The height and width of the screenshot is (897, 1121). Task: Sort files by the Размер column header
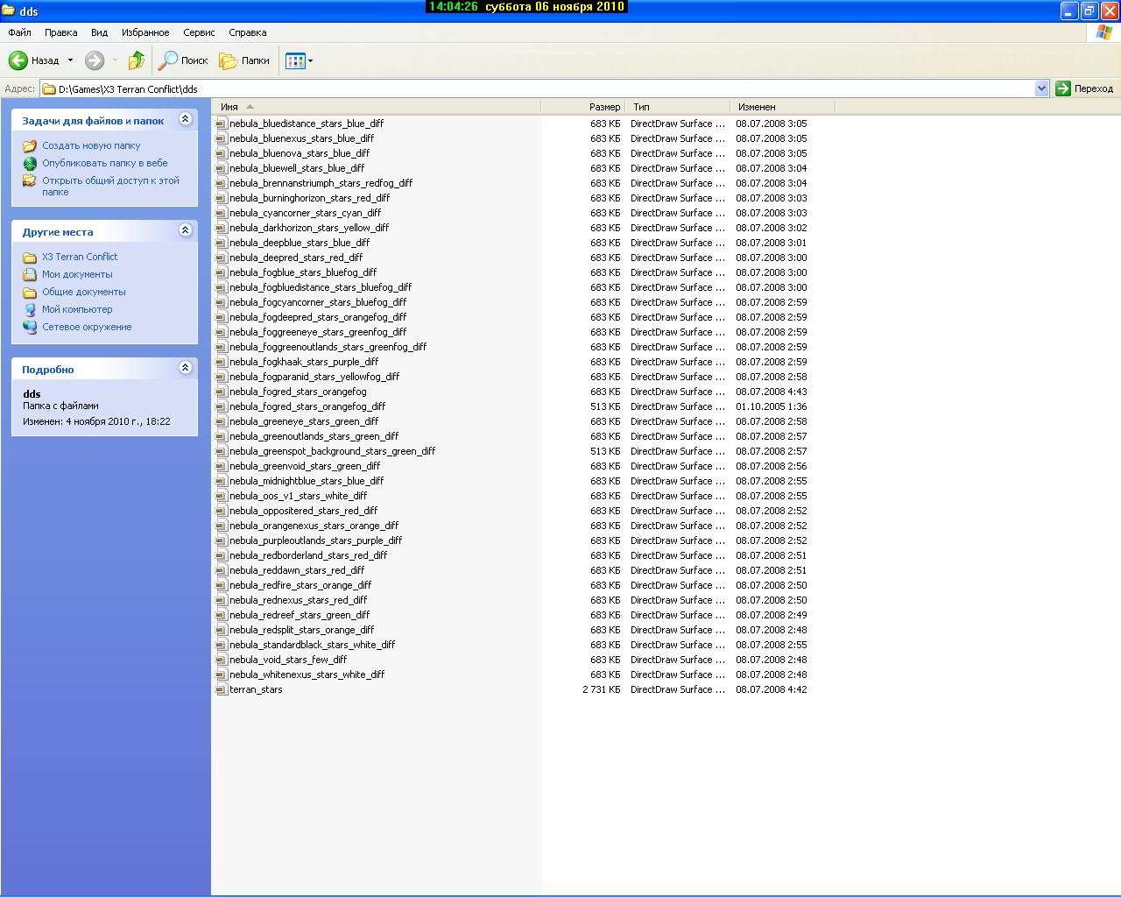pyautogui.click(x=582, y=107)
